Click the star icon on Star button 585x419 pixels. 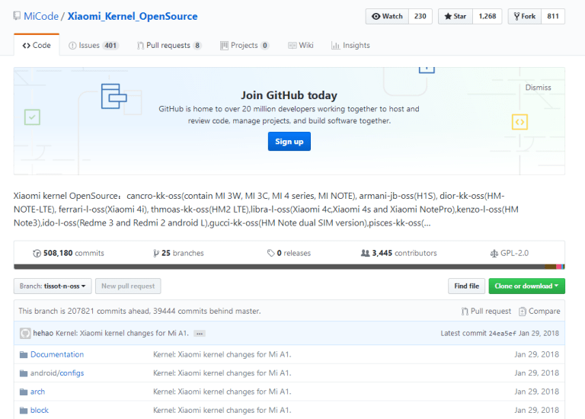coord(448,17)
